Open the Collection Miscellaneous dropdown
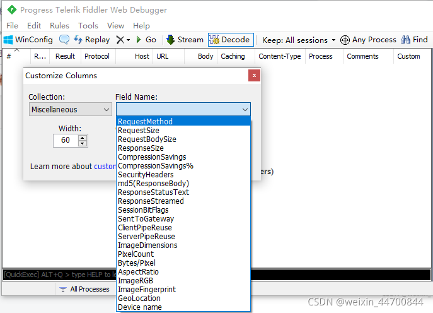 71,109
